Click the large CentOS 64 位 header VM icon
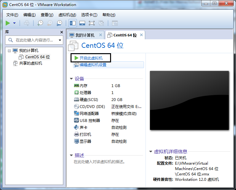The height and width of the screenshot is (190, 236). click(73, 46)
